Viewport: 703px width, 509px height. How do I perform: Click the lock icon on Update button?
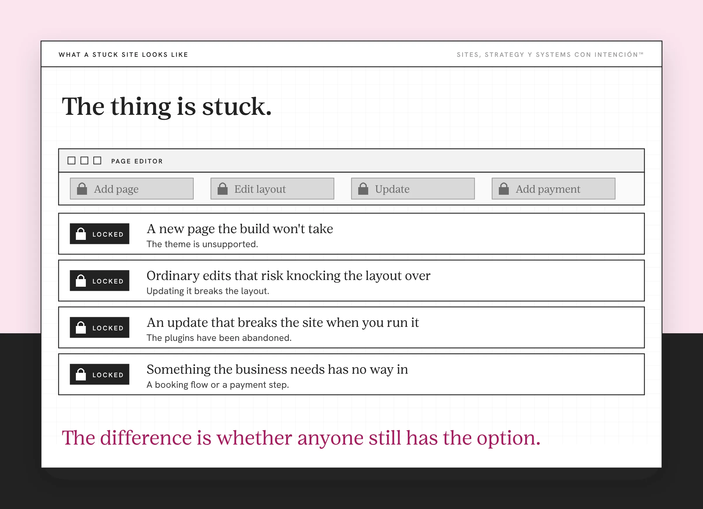point(363,189)
